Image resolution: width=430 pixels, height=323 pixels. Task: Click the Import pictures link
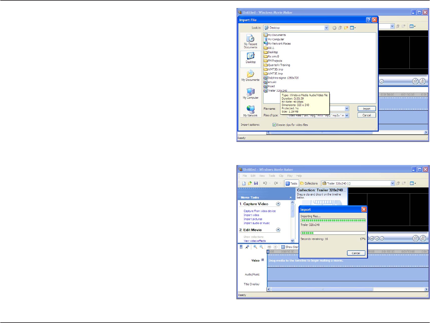[253, 219]
